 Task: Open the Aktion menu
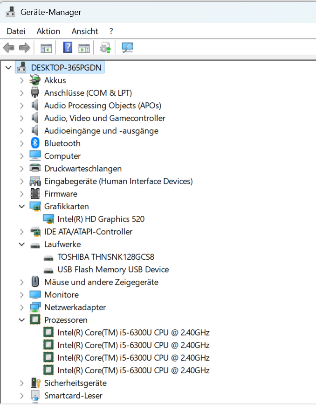(48, 31)
